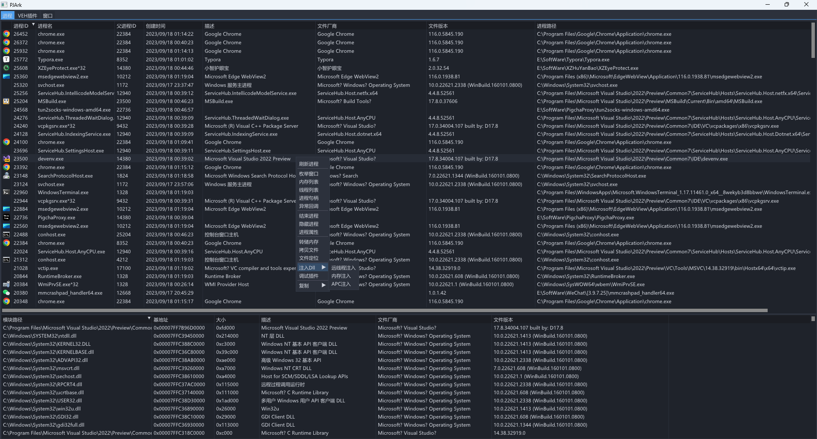This screenshot has width=817, height=439.
Task: Select gdi32full.dll module row
Action: (x=406, y=425)
